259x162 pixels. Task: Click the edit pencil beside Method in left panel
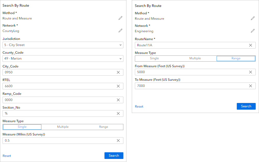click(x=120, y=18)
